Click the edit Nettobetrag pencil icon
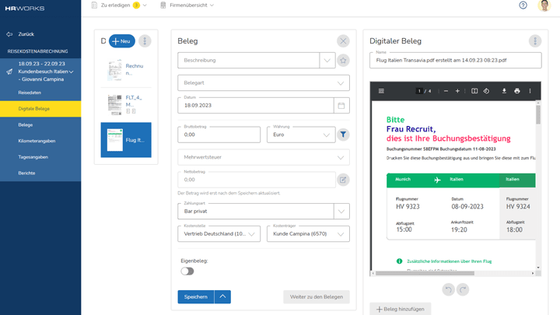560x315 pixels. point(343,180)
